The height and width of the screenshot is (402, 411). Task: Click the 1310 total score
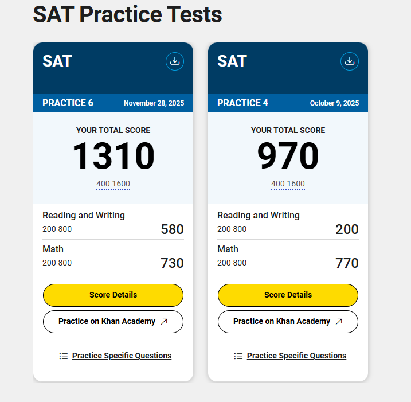(x=113, y=156)
